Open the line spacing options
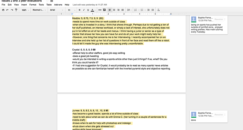 (129, 10)
